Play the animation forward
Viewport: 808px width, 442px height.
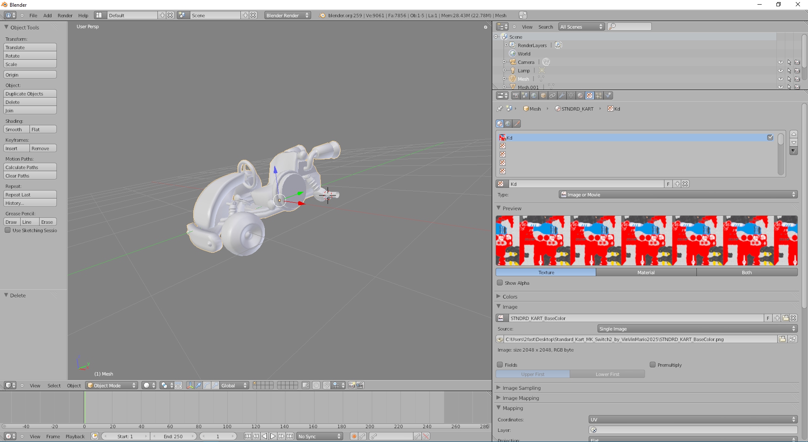(x=273, y=436)
